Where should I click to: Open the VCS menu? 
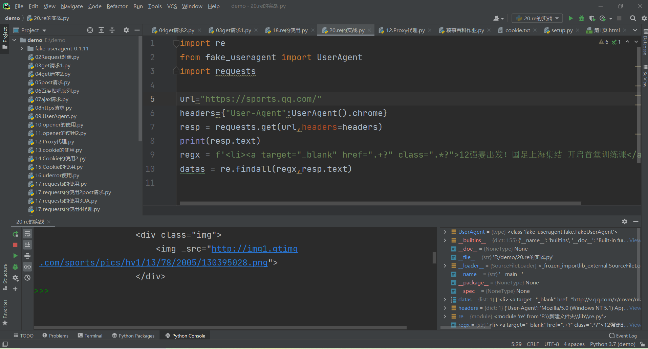pyautogui.click(x=172, y=6)
